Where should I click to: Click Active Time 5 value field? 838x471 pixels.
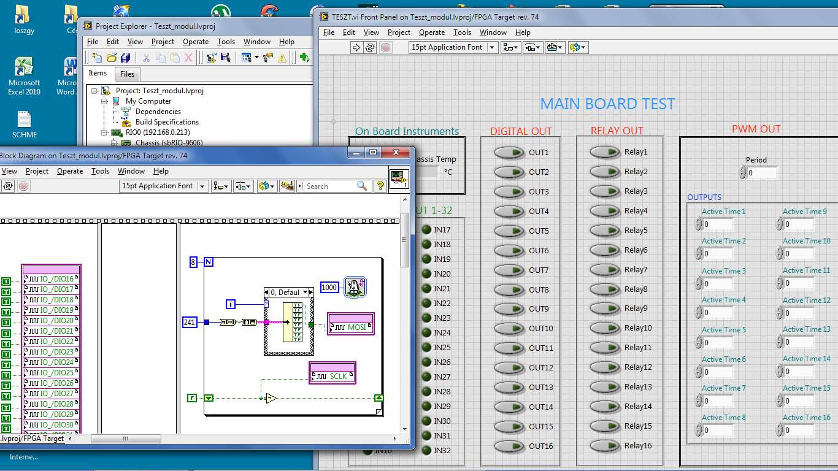pos(718,342)
